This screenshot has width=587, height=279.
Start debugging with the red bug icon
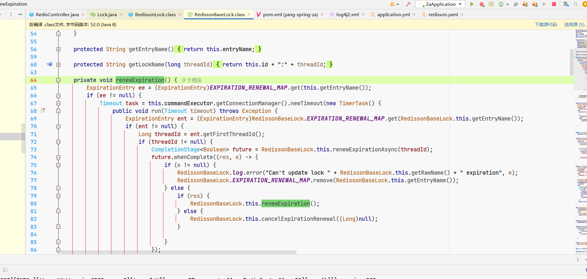[x=482, y=4]
